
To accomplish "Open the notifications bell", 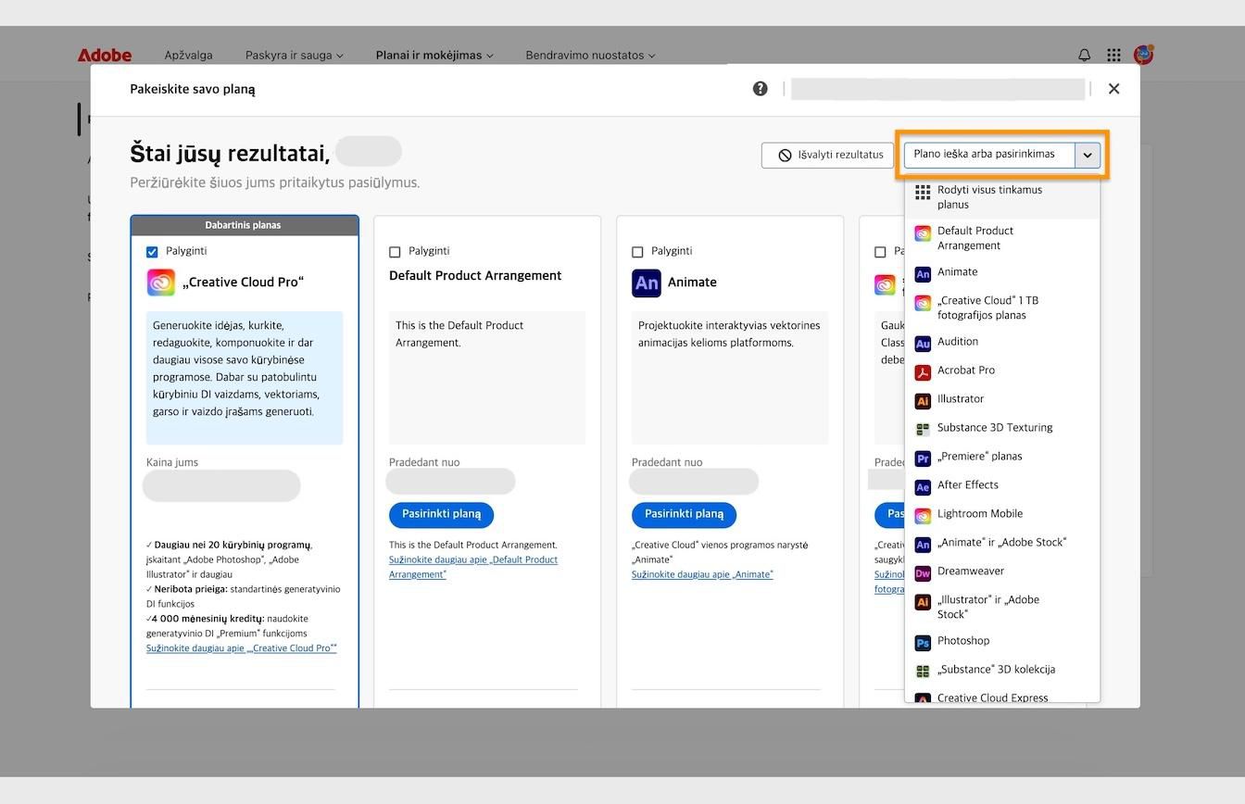I will point(1085,56).
